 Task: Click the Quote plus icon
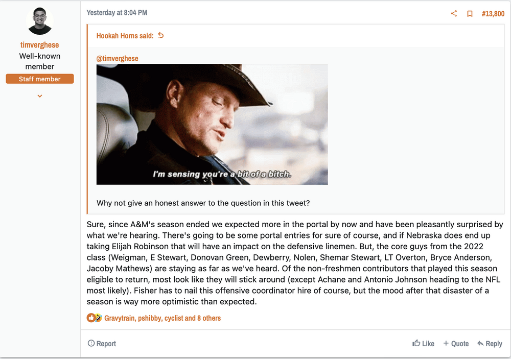pos(447,344)
